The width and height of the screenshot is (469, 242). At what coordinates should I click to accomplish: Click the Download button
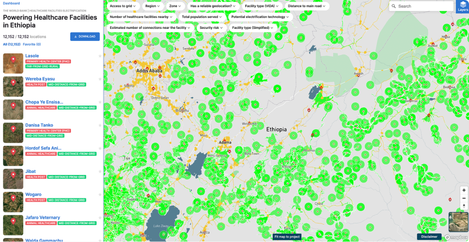(x=85, y=37)
